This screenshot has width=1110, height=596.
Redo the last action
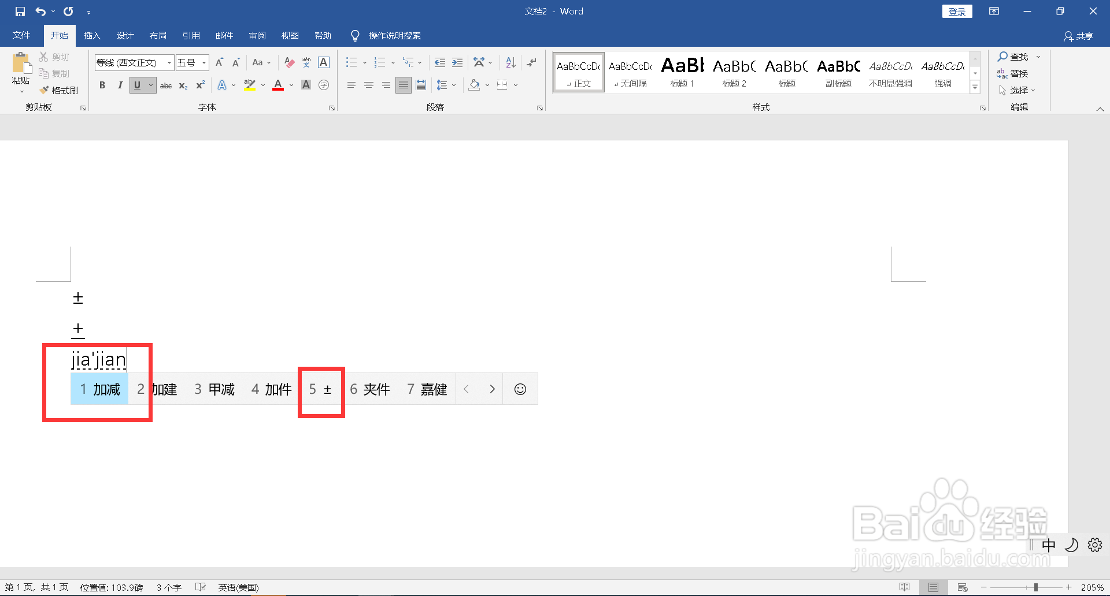(x=68, y=12)
